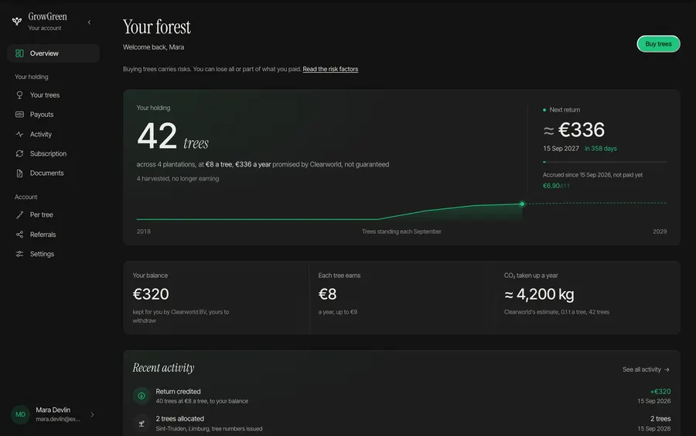Click the next return progress bar
Viewport: 696px width, 436px height.
click(605, 162)
